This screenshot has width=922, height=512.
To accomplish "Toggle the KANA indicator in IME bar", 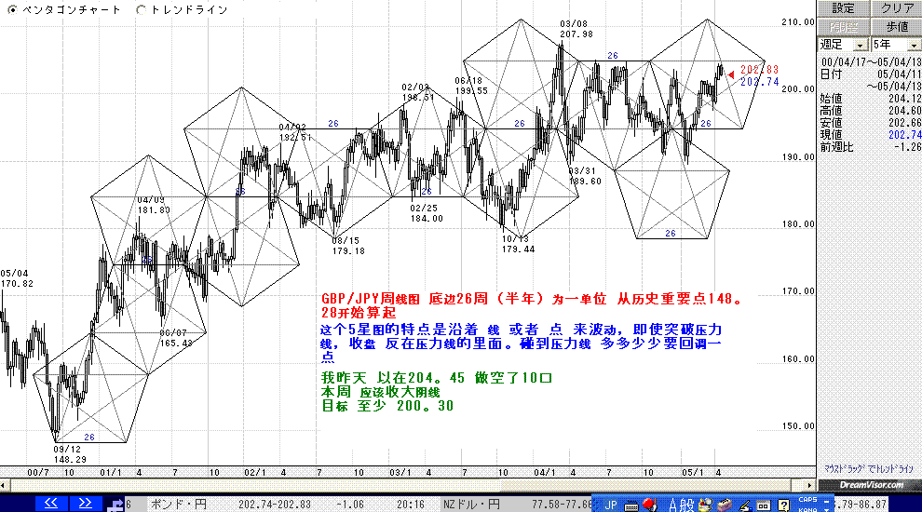I will [807, 509].
